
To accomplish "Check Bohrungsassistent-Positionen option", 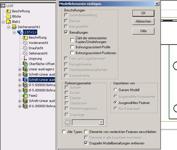I will pos(72,53).
